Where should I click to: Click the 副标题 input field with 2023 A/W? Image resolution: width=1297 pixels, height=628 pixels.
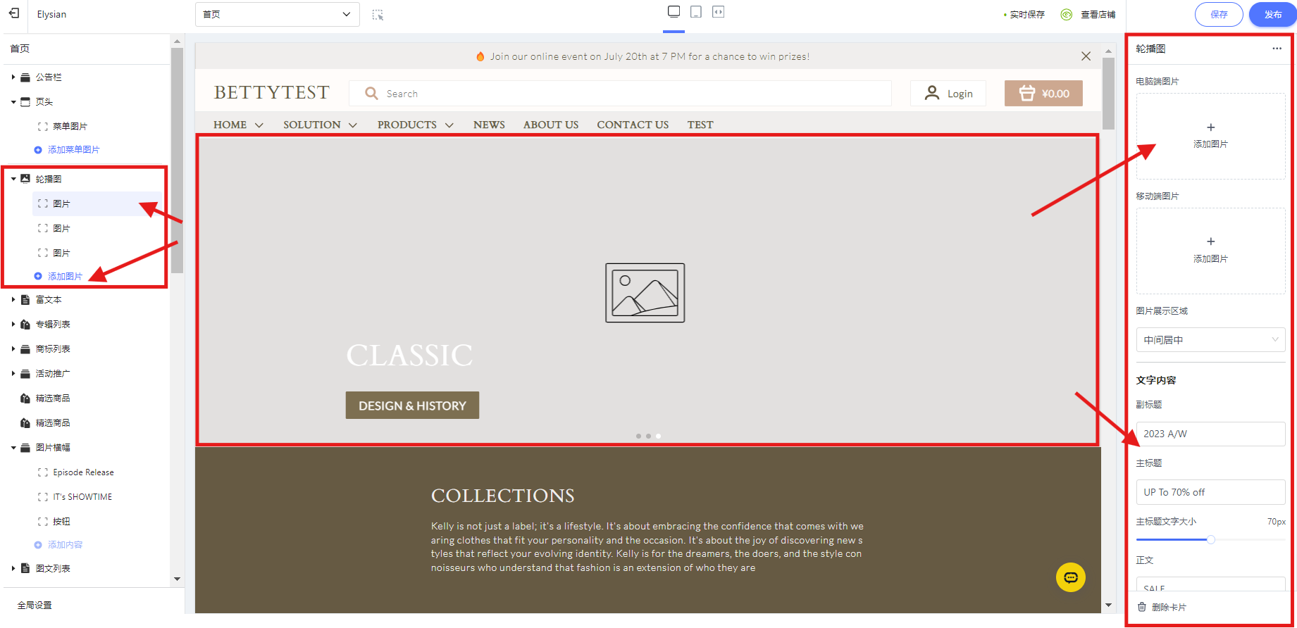pyautogui.click(x=1210, y=434)
